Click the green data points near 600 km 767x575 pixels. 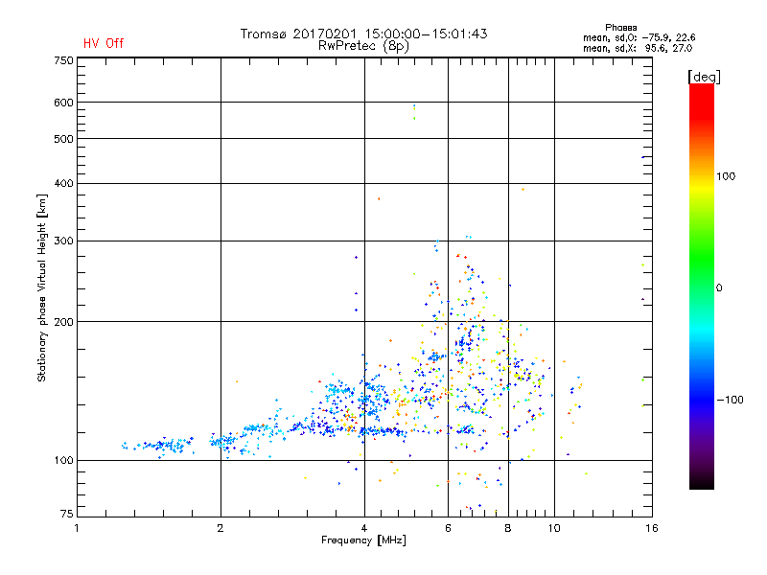414,113
